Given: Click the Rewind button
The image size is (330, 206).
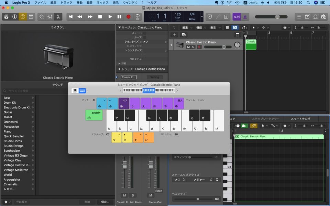Looking at the screenshot, I should point(80,16).
